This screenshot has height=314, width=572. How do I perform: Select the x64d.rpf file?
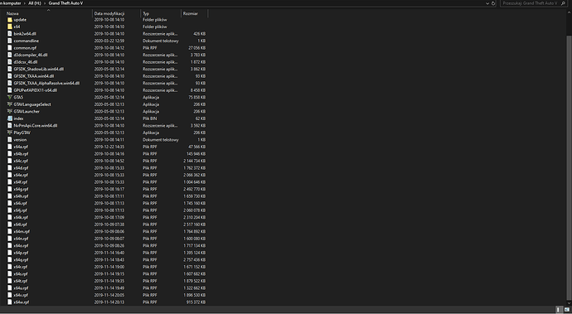(x=21, y=168)
